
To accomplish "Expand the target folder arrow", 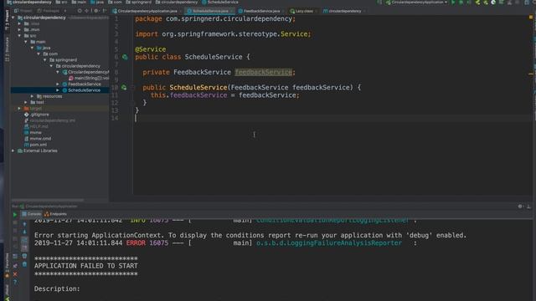I will pos(20,108).
